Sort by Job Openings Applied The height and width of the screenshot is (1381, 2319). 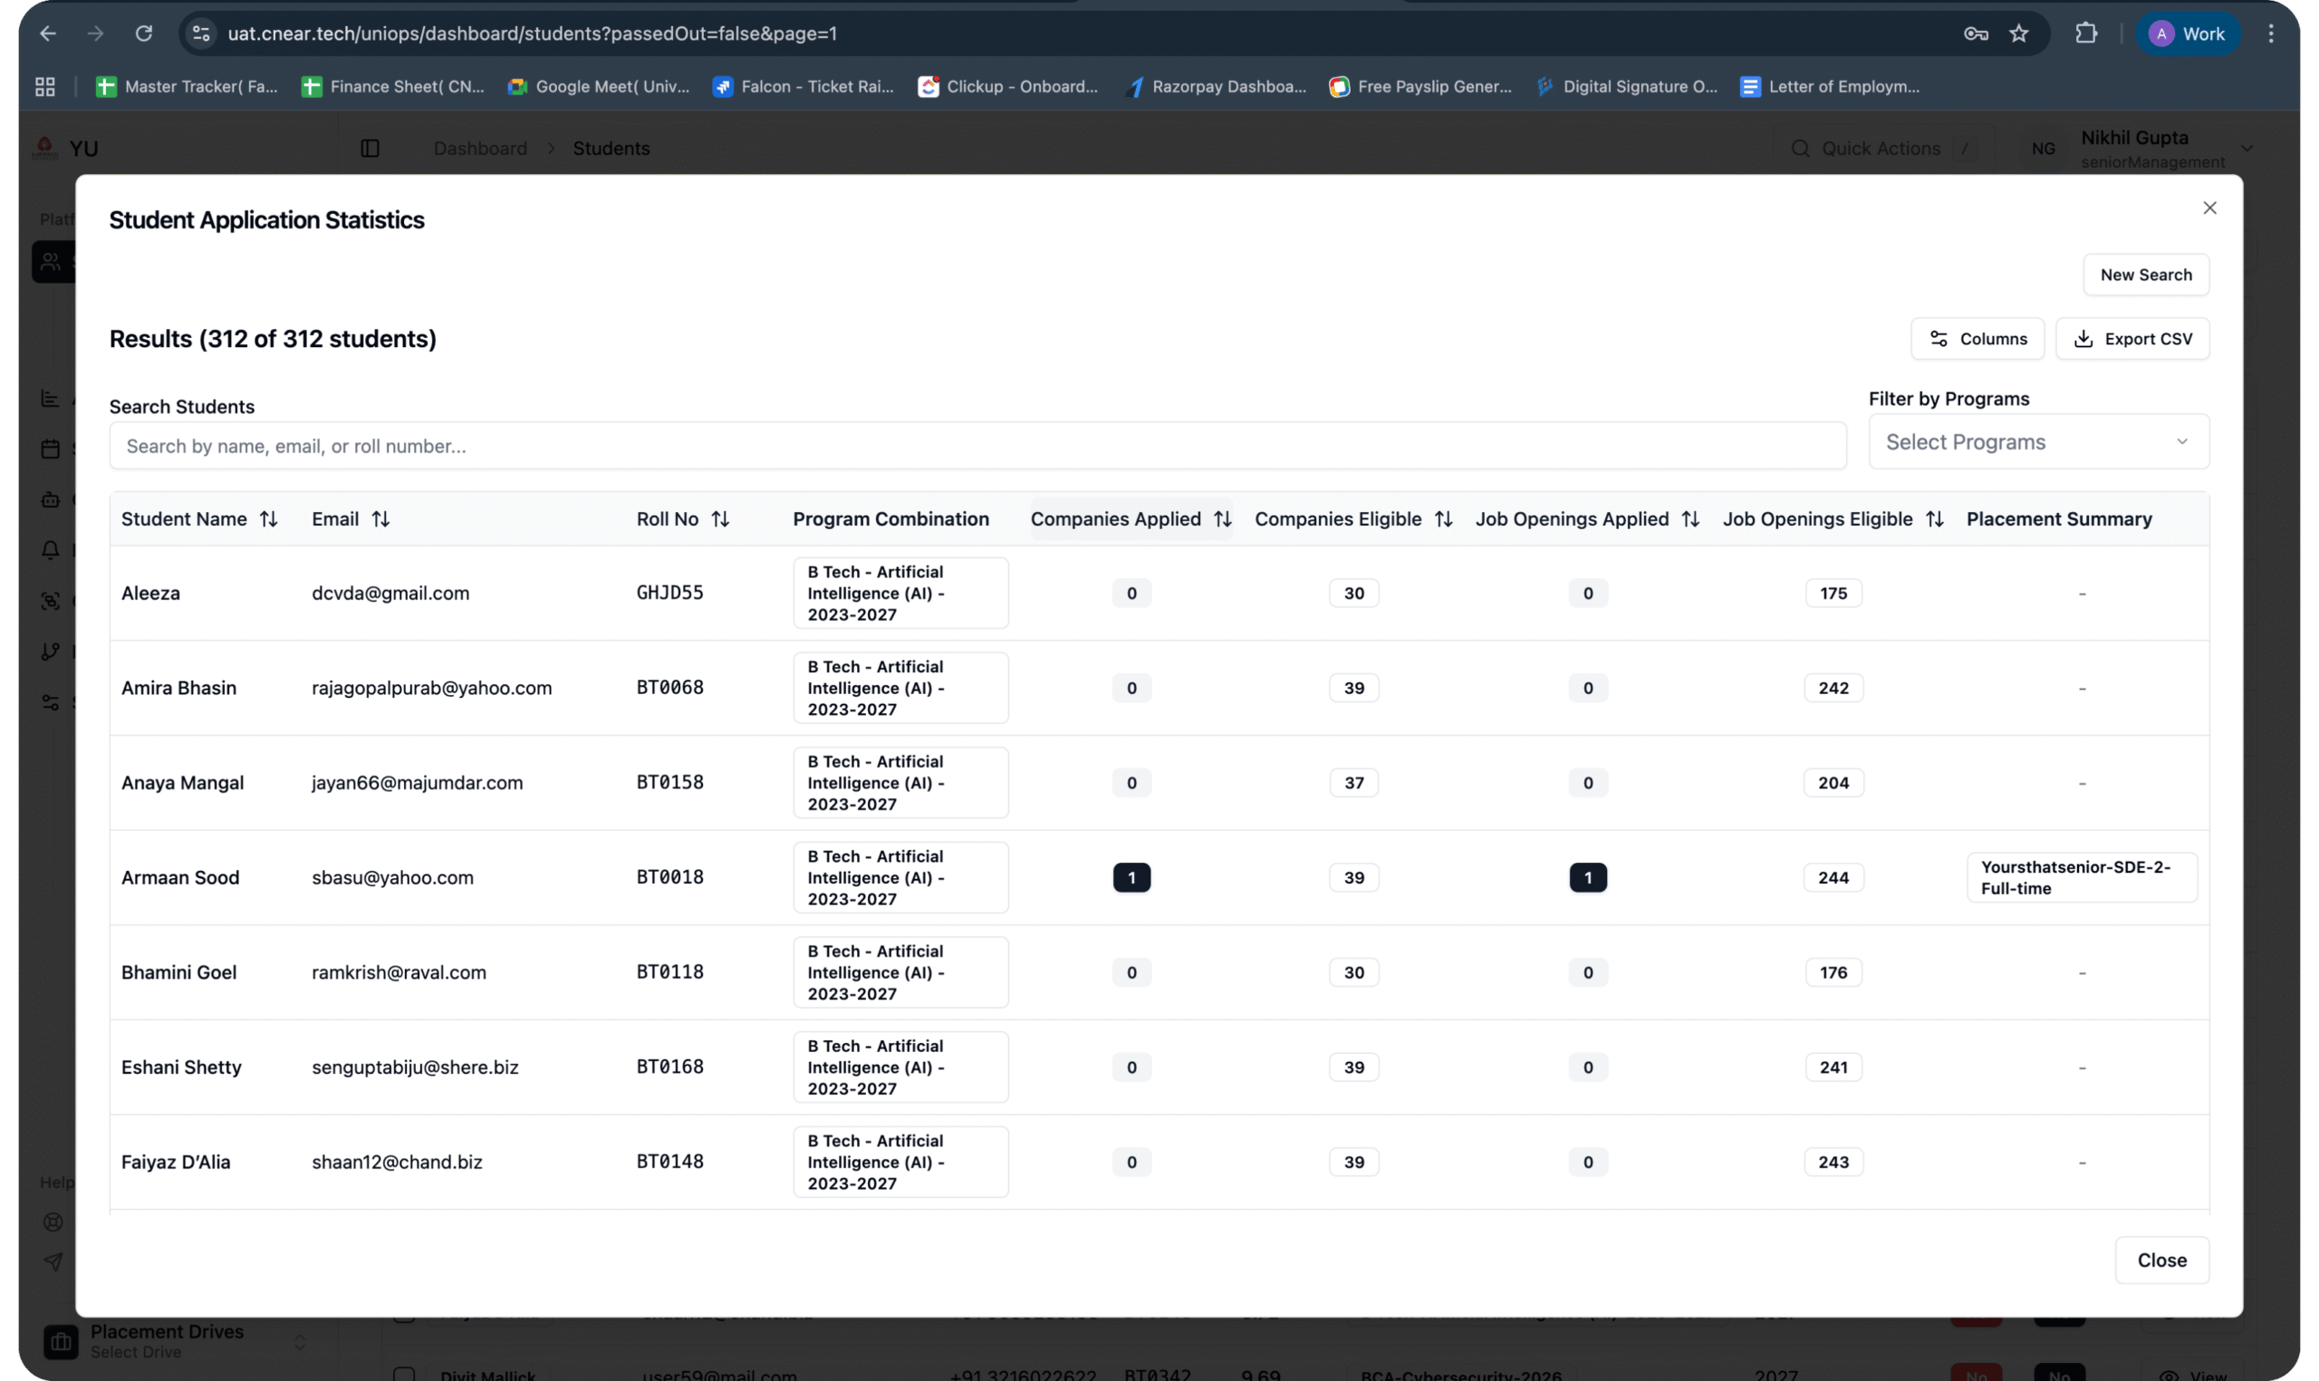1690,519
